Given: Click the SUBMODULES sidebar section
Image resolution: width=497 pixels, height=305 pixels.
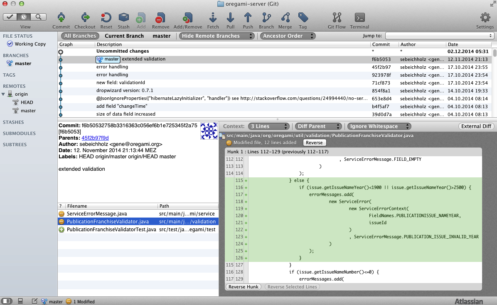Looking at the screenshot, I should (x=19, y=133).
